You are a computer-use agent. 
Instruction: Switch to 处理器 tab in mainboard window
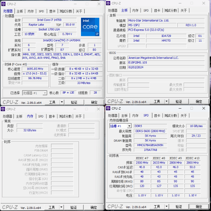tap(113, 10)
